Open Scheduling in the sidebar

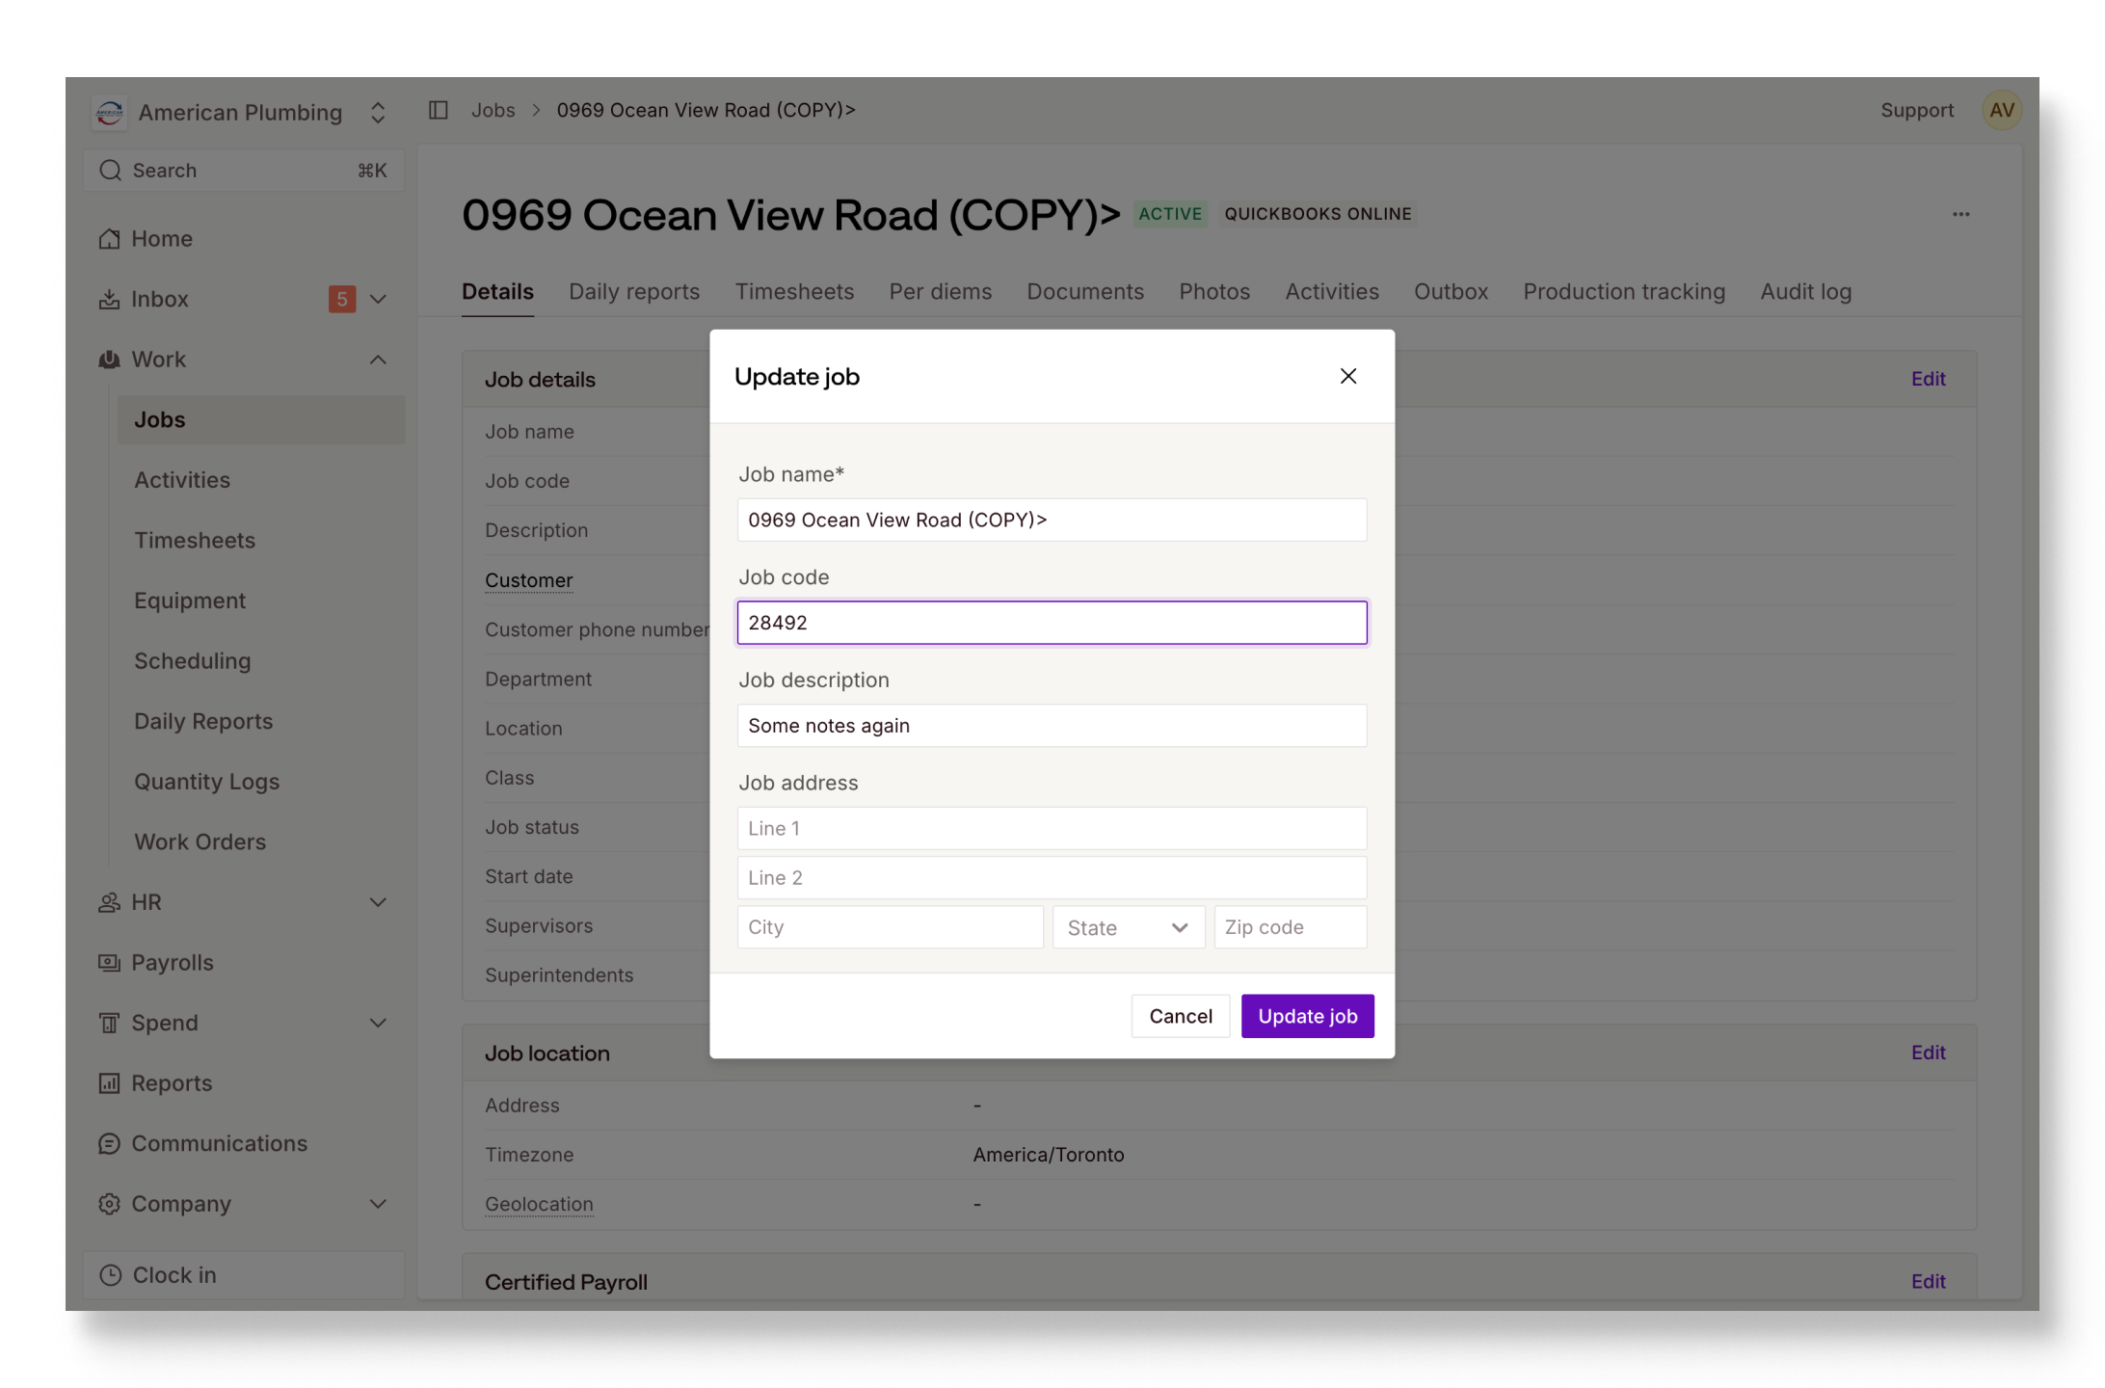tap(193, 661)
